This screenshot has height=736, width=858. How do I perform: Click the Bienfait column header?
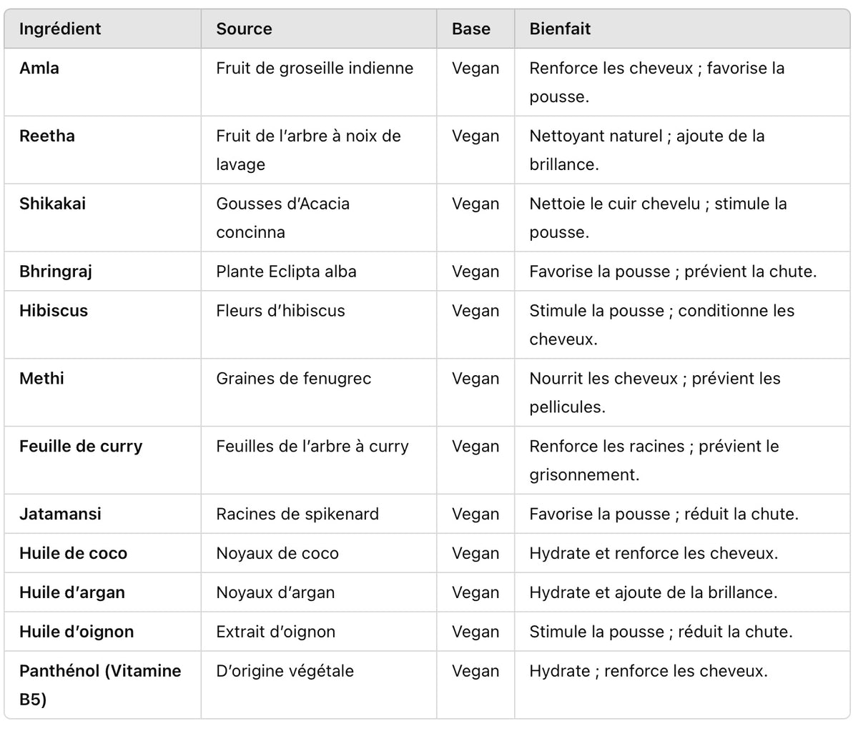coord(560,29)
